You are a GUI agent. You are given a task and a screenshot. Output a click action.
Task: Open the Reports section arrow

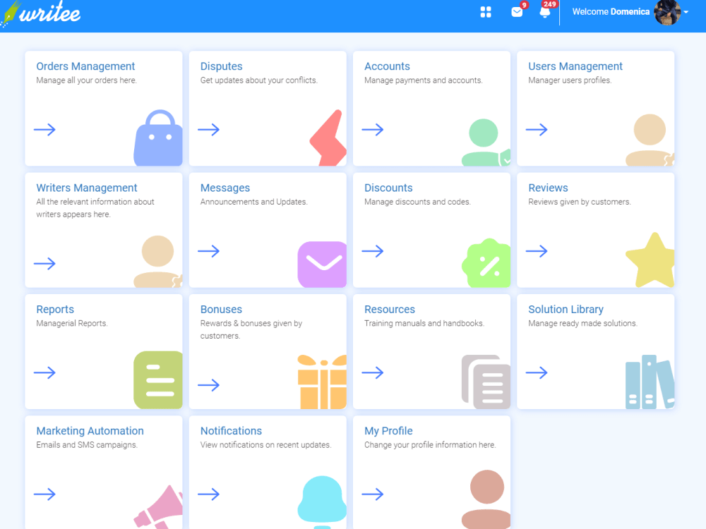[45, 372]
